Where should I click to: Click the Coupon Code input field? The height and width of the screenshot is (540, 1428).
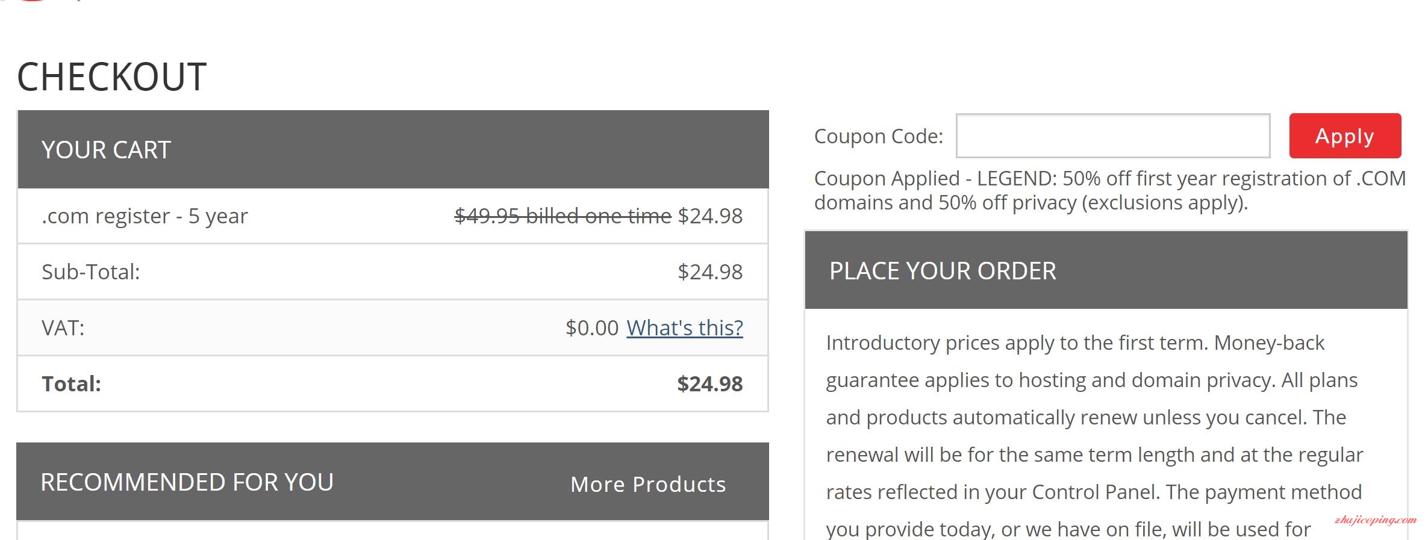click(x=1112, y=135)
